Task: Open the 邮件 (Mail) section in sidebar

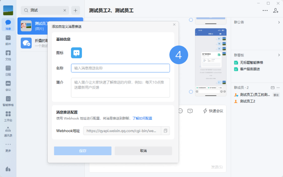Action: point(8,39)
